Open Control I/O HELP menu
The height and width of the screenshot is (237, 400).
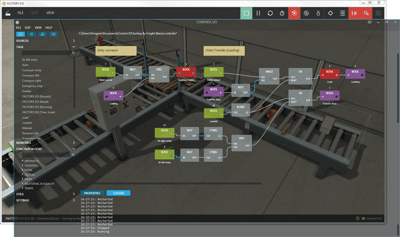[x=49, y=28]
